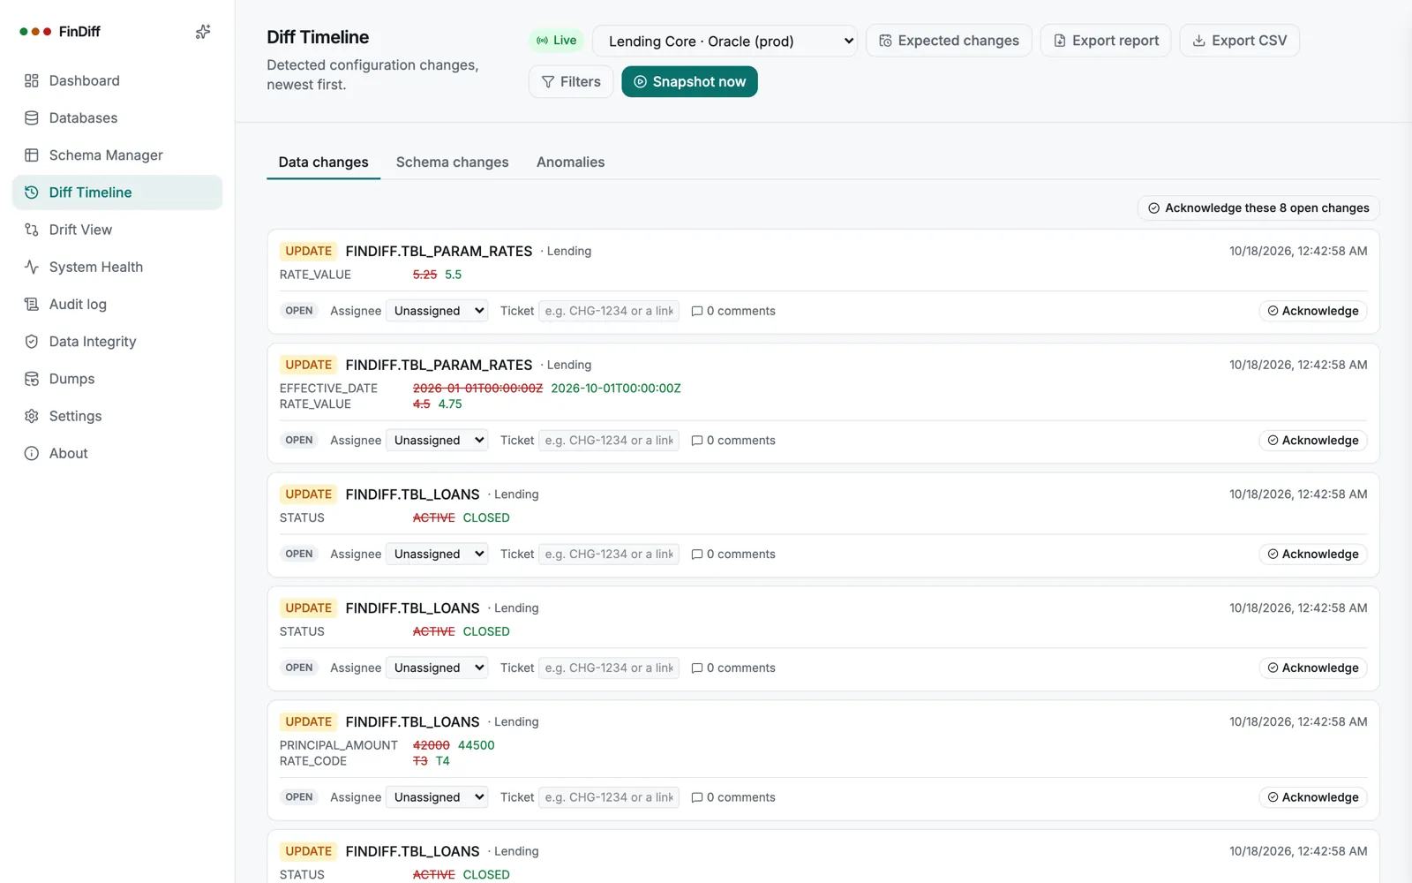
Task: Click comments icon on EFFECTIVE_DATE card
Action: coord(697,441)
